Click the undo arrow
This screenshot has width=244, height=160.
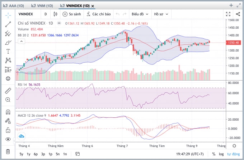117,14
